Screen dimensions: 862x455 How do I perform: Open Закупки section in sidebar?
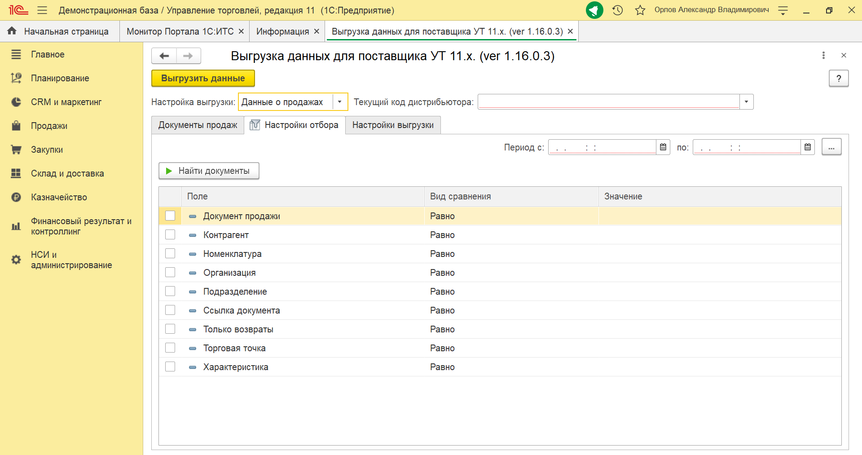[x=47, y=150]
